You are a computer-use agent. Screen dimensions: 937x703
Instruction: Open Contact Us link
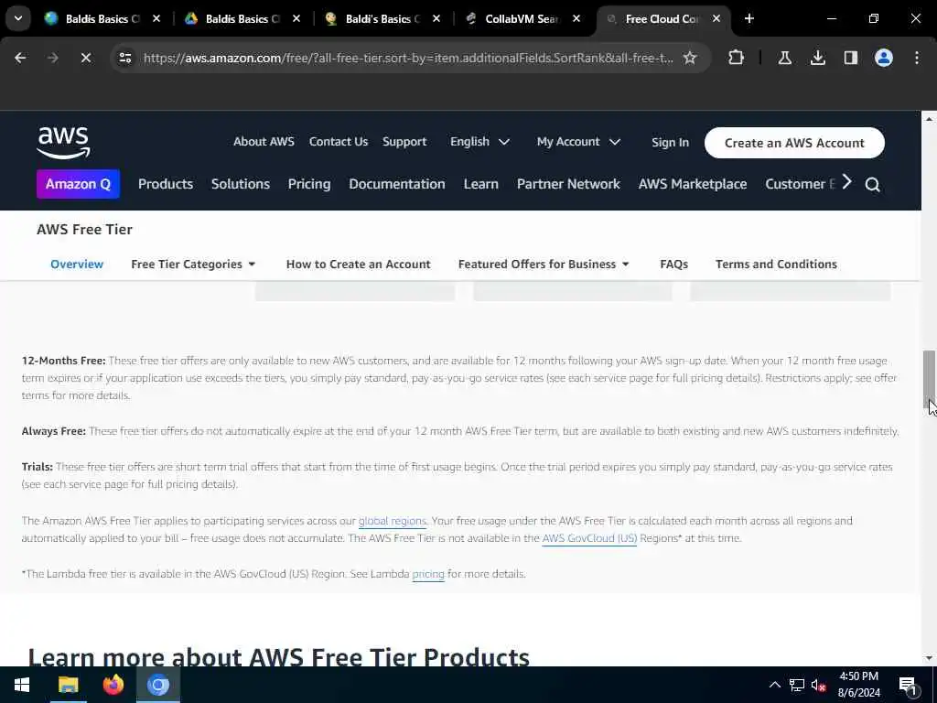[x=339, y=142]
